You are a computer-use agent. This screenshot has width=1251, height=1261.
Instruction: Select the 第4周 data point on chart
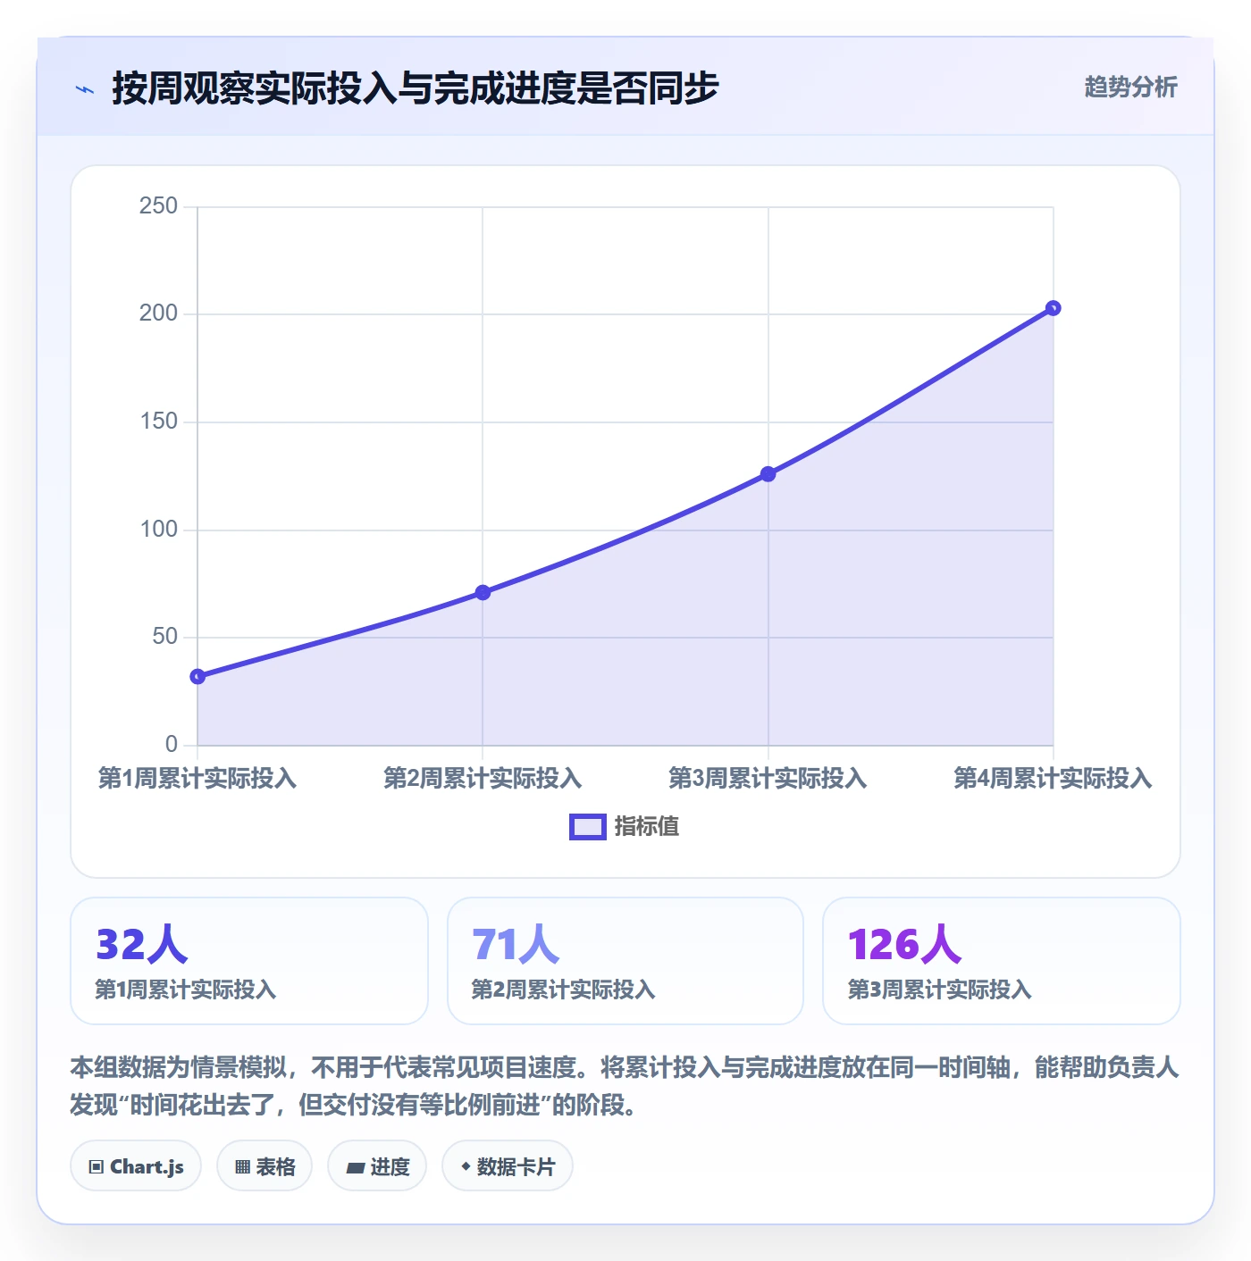point(1053,308)
